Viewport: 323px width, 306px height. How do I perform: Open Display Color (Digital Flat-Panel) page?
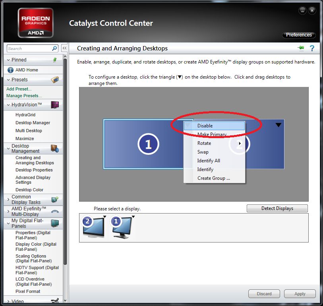[x=36, y=247]
